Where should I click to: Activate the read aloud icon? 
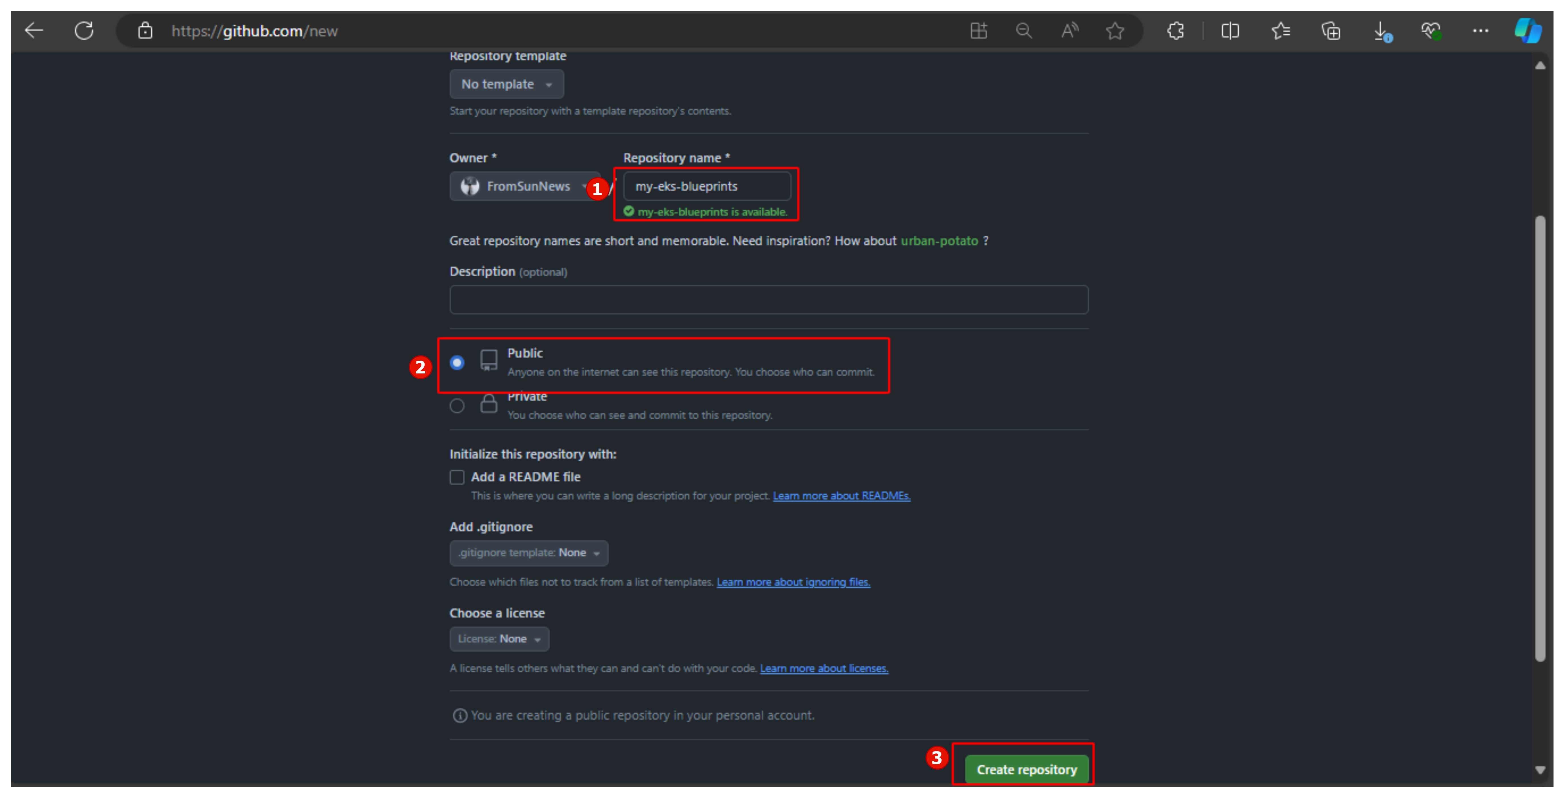(x=1069, y=30)
